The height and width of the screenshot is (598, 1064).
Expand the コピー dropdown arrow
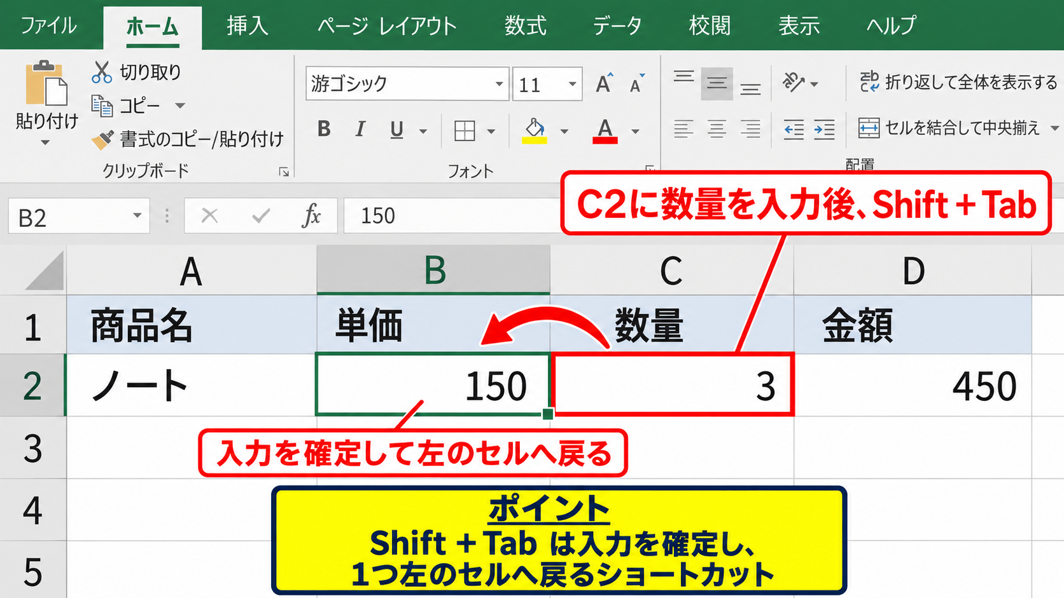click(180, 105)
